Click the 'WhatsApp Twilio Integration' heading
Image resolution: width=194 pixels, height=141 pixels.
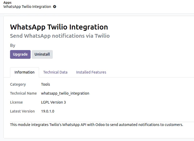point(59,27)
